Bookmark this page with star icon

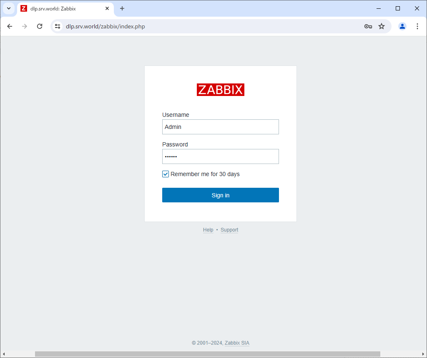pos(382,26)
